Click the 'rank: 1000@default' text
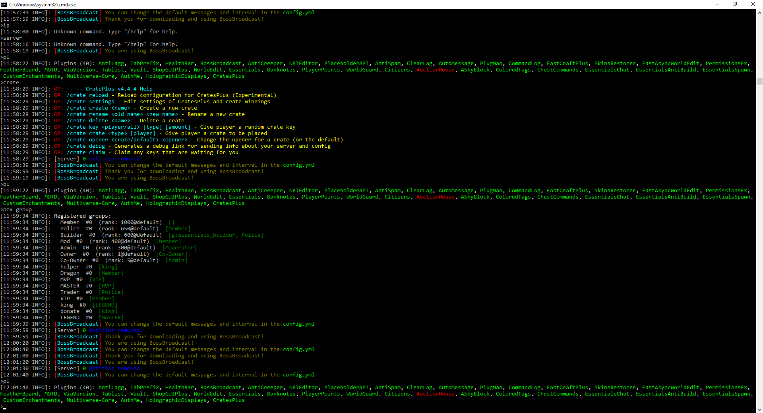Image resolution: width=763 pixels, height=413 pixels. [130, 222]
